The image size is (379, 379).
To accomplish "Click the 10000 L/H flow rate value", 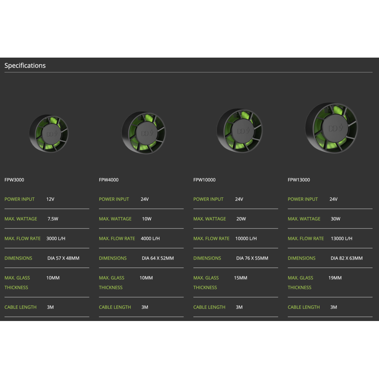I will tap(246, 238).
